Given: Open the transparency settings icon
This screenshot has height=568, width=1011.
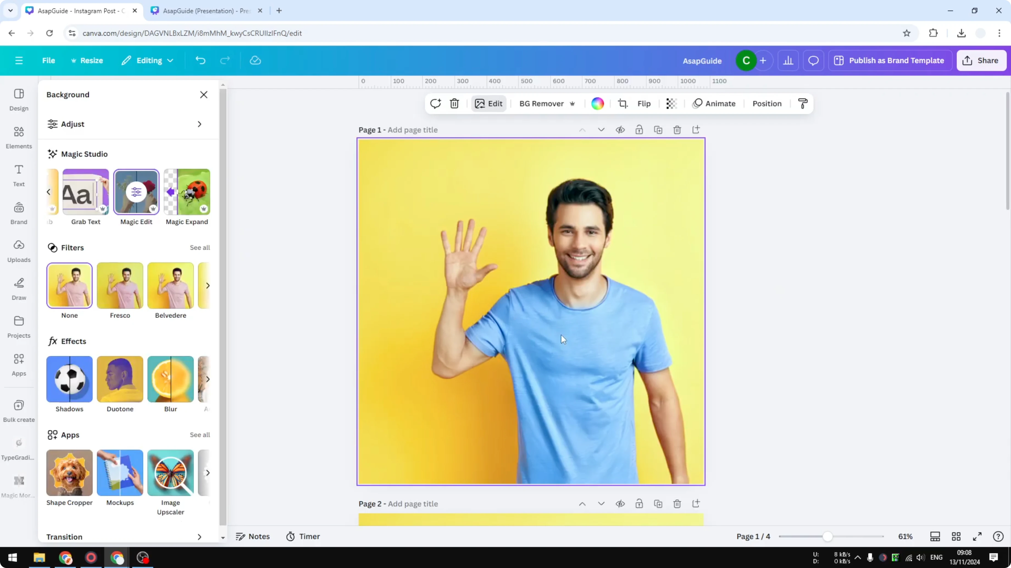Looking at the screenshot, I should 671,103.
